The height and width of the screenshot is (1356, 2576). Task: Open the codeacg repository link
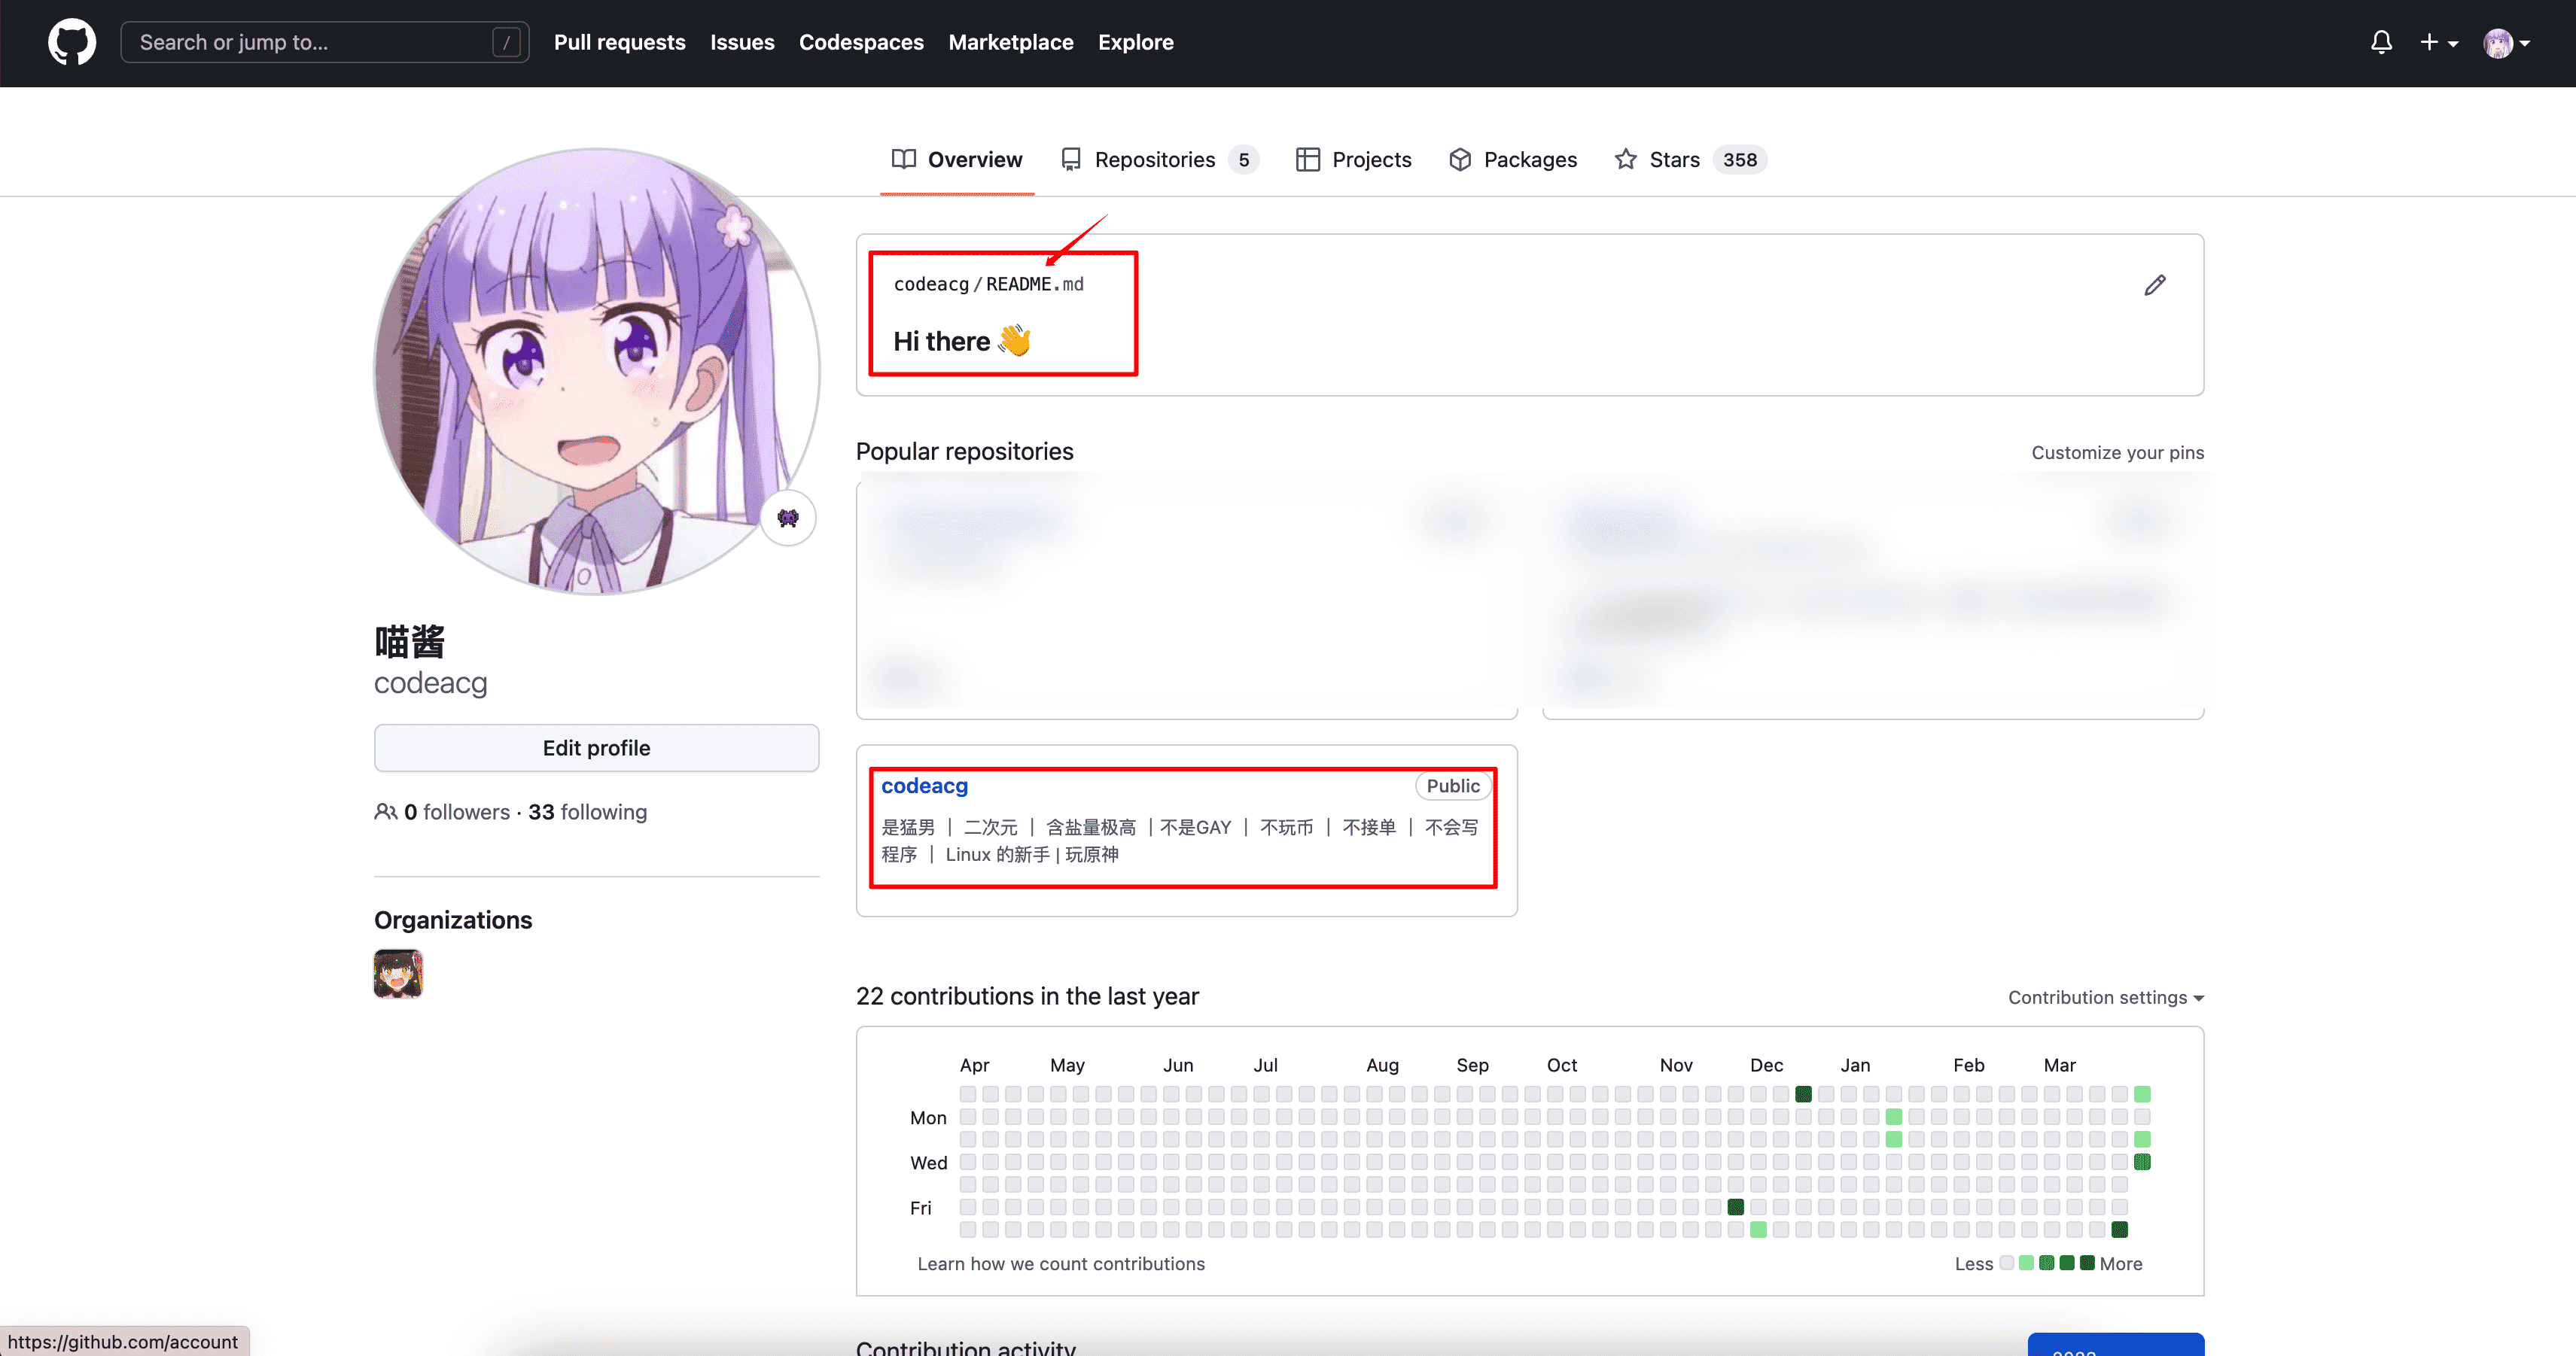tap(924, 786)
